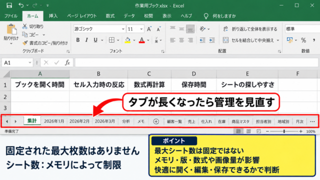Screen dimensions: 320x180
Task: Click 折り返して全体を表示する wrap text
Action: click(x=250, y=29)
